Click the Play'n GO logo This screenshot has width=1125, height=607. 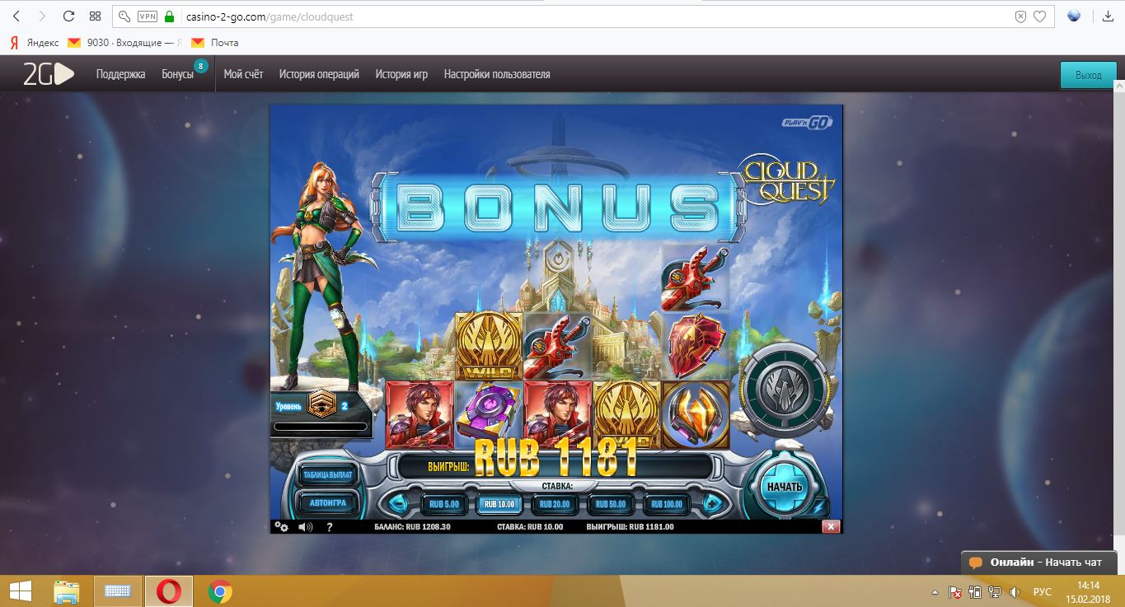808,123
